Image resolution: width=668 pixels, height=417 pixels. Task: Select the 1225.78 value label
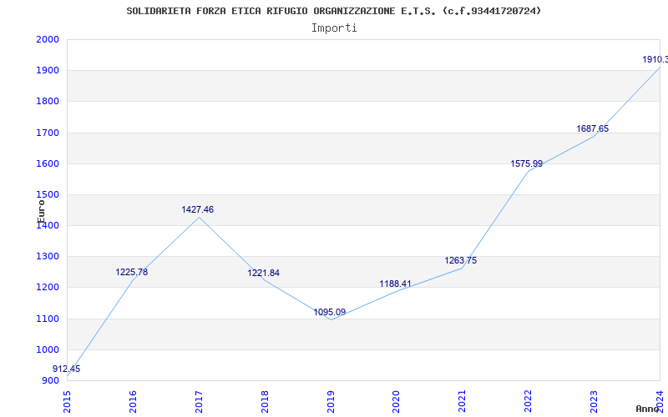coord(132,273)
